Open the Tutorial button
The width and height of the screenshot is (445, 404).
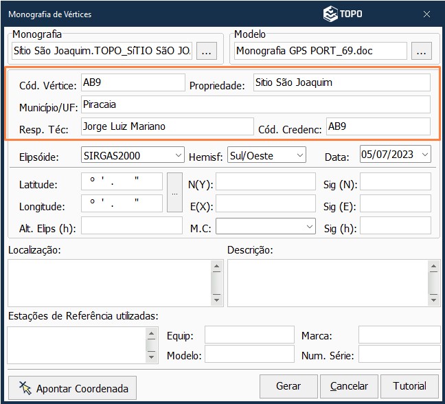pyautogui.click(x=409, y=386)
